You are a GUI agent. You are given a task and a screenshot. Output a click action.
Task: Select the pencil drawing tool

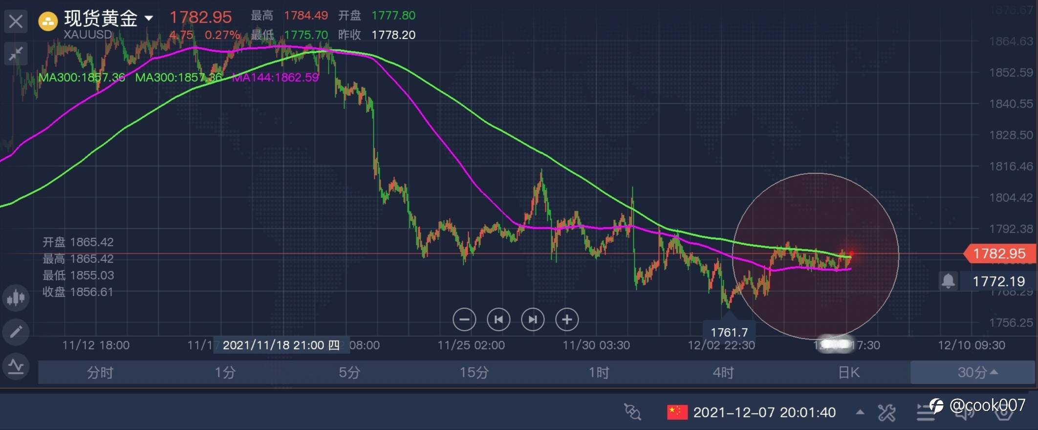(16, 332)
